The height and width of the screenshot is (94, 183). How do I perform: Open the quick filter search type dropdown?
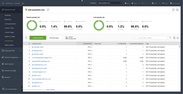pos(136,38)
